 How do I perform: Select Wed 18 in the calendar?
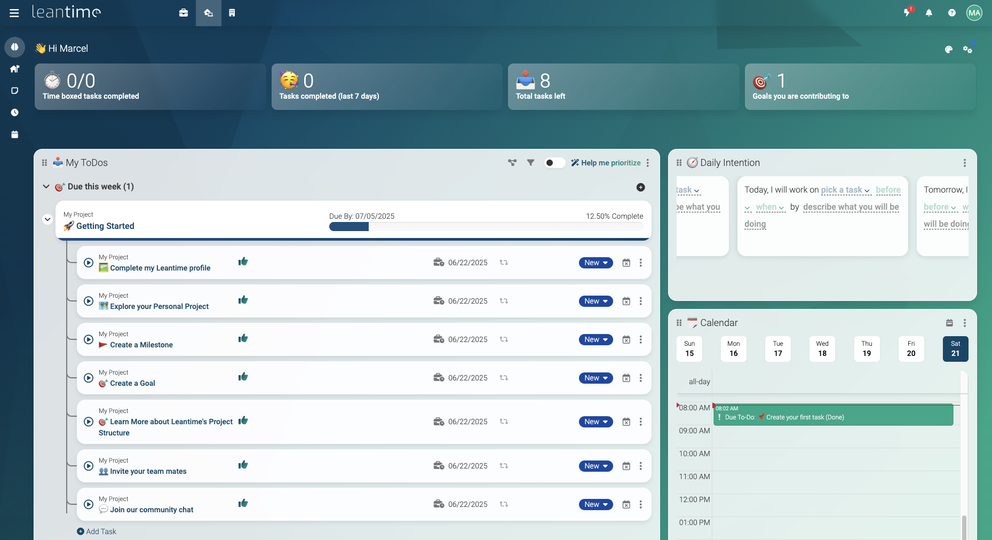[822, 349]
